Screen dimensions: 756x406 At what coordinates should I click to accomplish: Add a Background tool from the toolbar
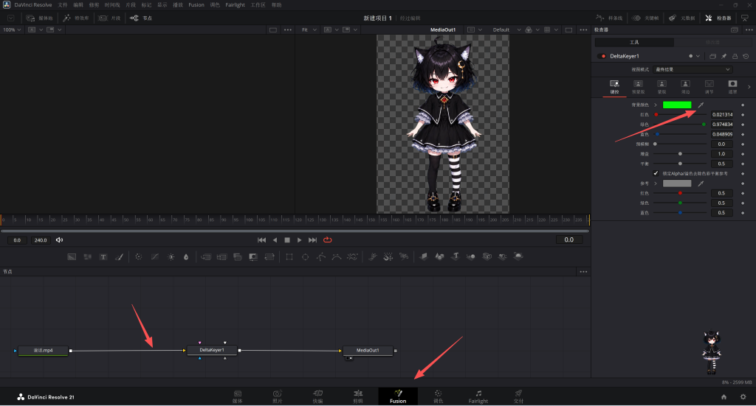click(x=72, y=257)
